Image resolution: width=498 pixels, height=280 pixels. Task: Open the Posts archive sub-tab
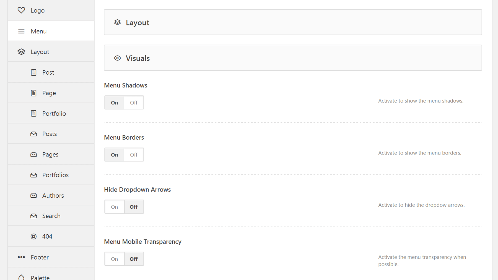click(x=51, y=134)
